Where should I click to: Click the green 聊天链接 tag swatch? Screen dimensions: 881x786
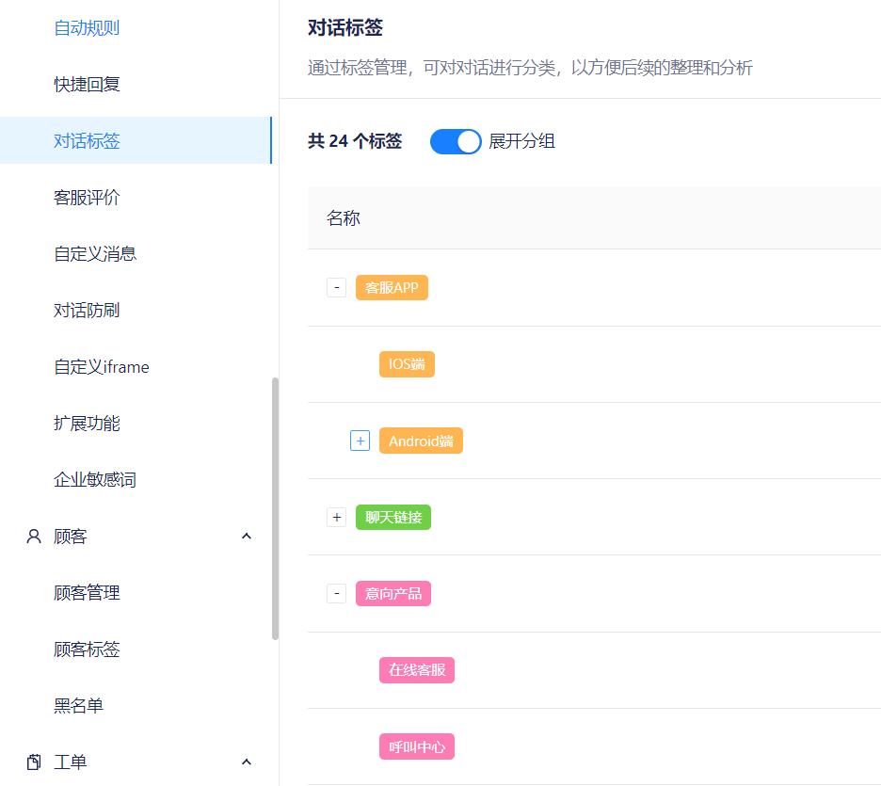[392, 517]
